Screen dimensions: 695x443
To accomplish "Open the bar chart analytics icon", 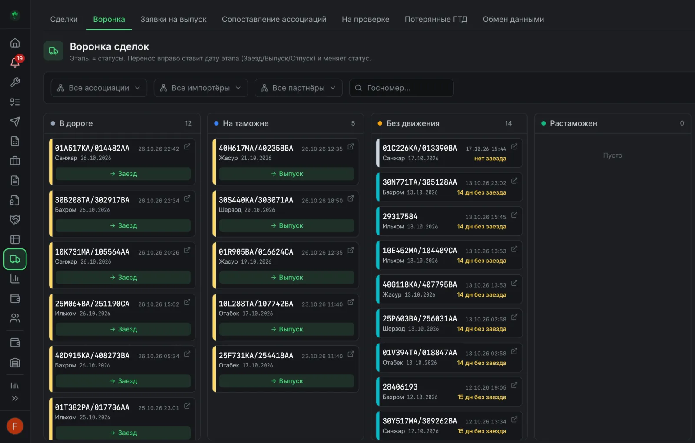I will coord(15,279).
